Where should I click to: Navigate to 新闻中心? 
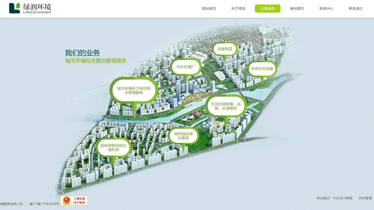click(326, 8)
